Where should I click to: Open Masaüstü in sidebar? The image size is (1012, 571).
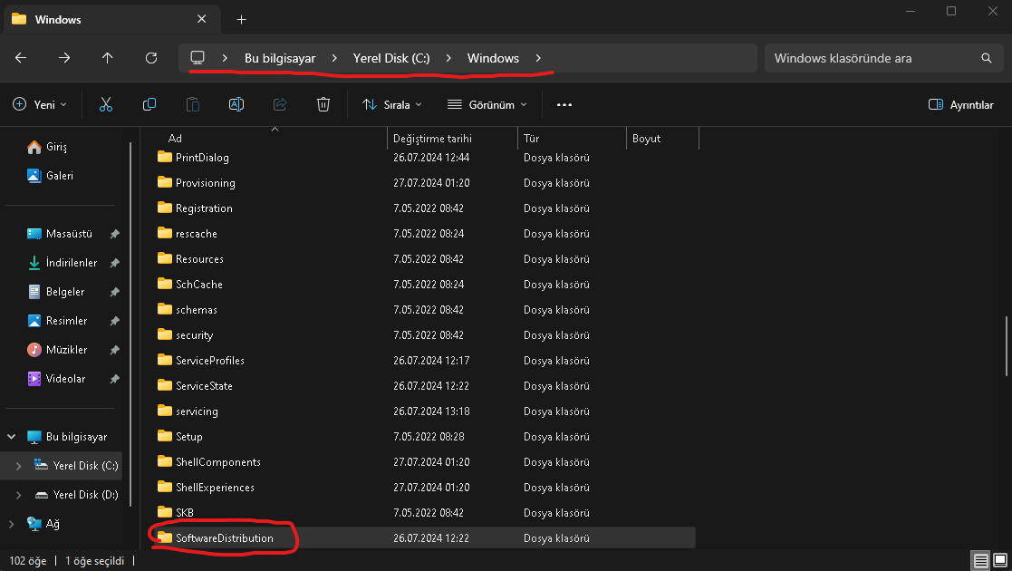coord(60,234)
